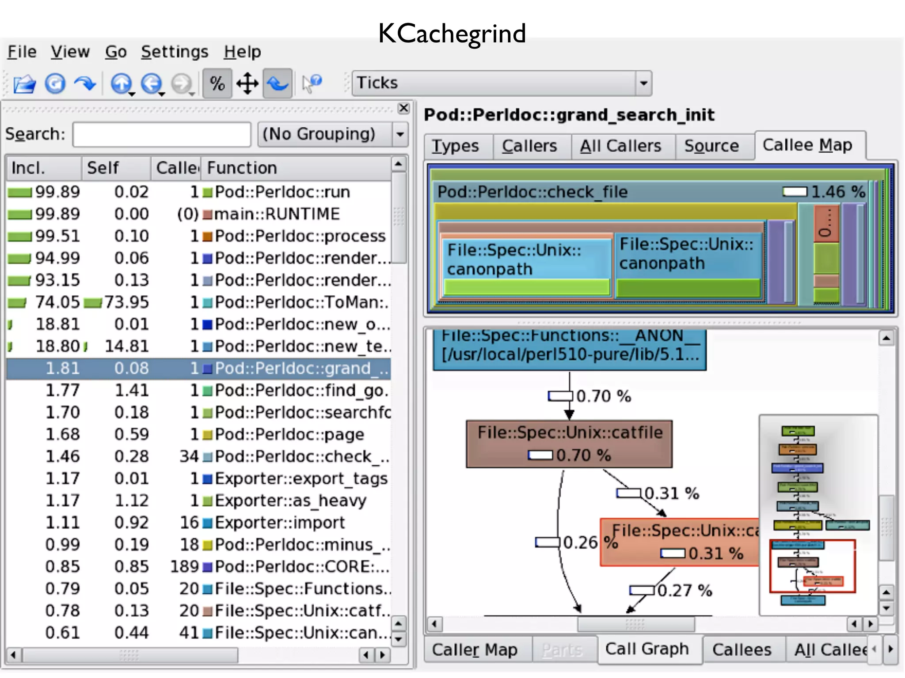Click the grayed Forward arrow icon

tap(181, 83)
